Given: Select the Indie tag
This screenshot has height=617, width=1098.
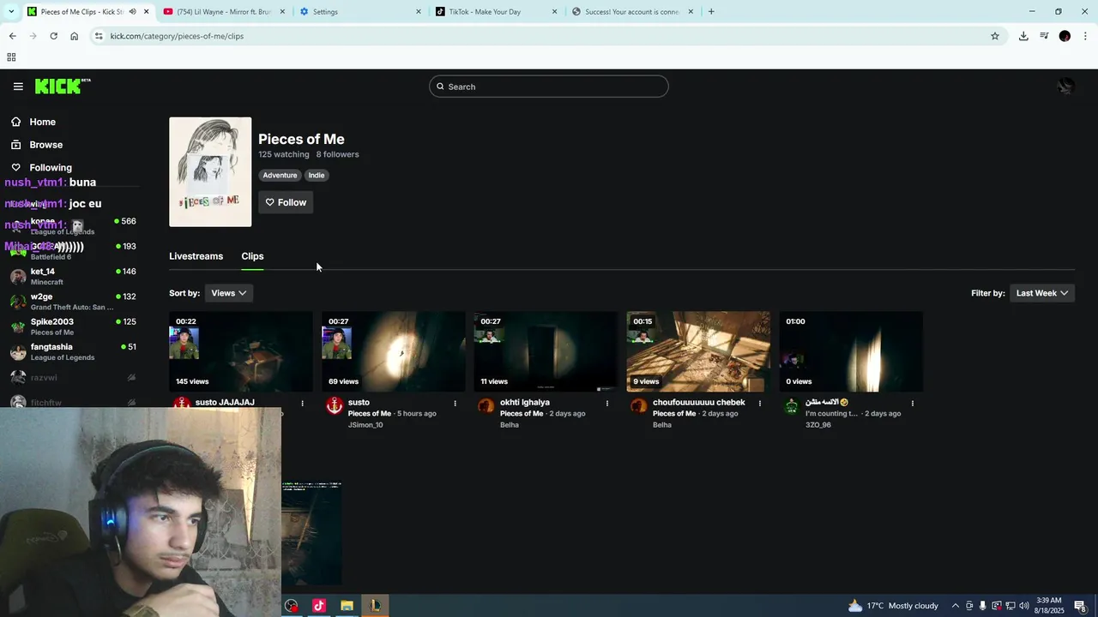Looking at the screenshot, I should click(317, 175).
